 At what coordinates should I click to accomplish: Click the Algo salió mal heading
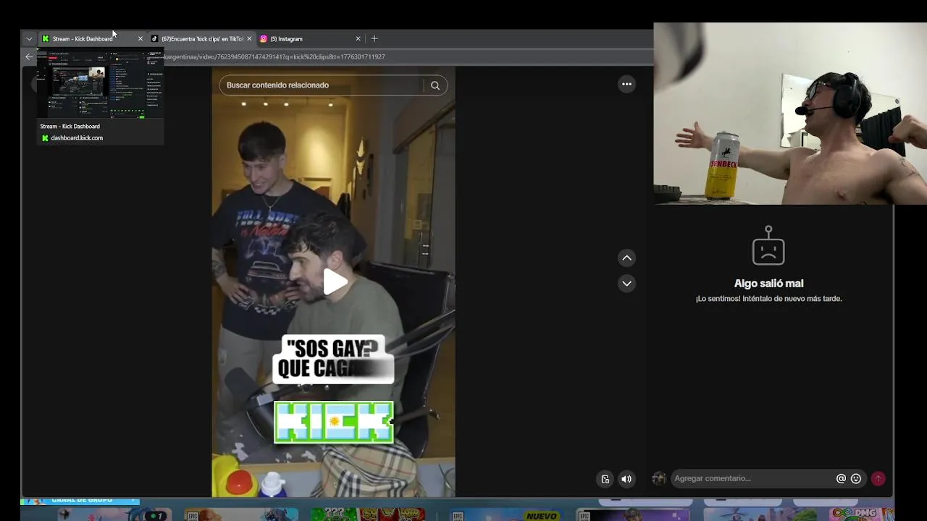click(768, 284)
